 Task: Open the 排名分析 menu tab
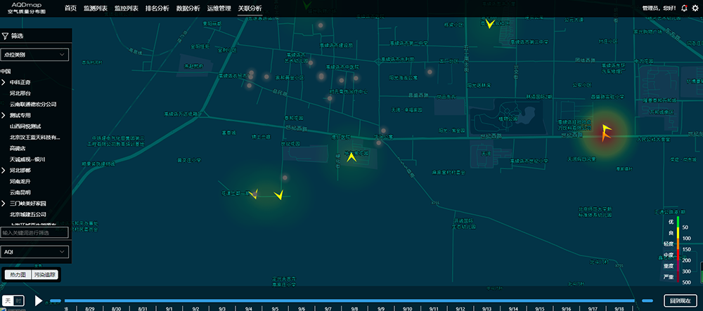click(156, 8)
